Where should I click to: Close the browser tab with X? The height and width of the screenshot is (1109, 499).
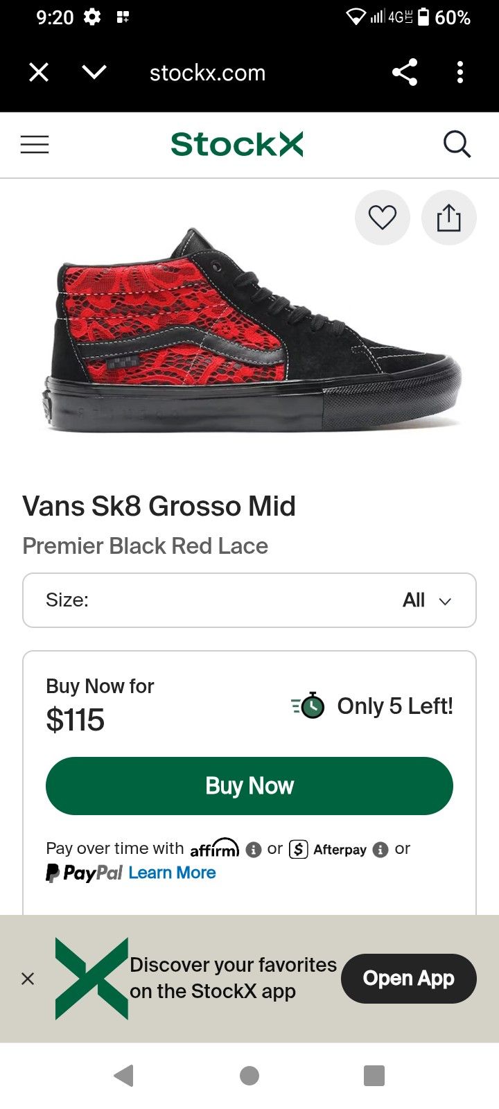pos(39,72)
